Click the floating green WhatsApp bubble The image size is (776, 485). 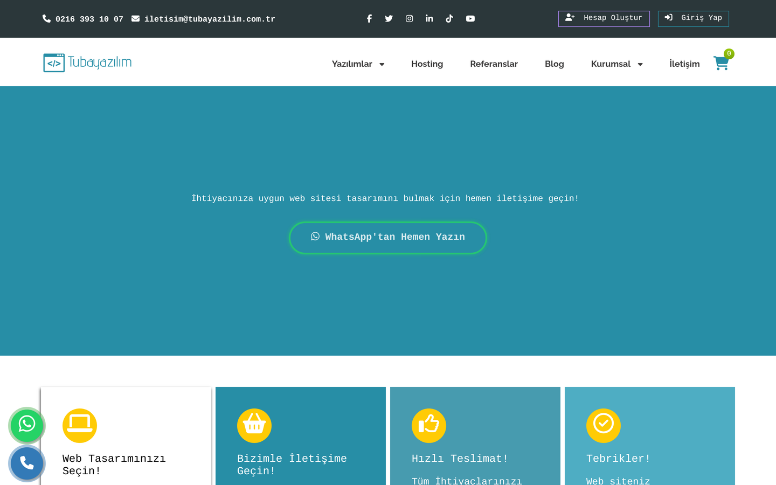point(27,425)
